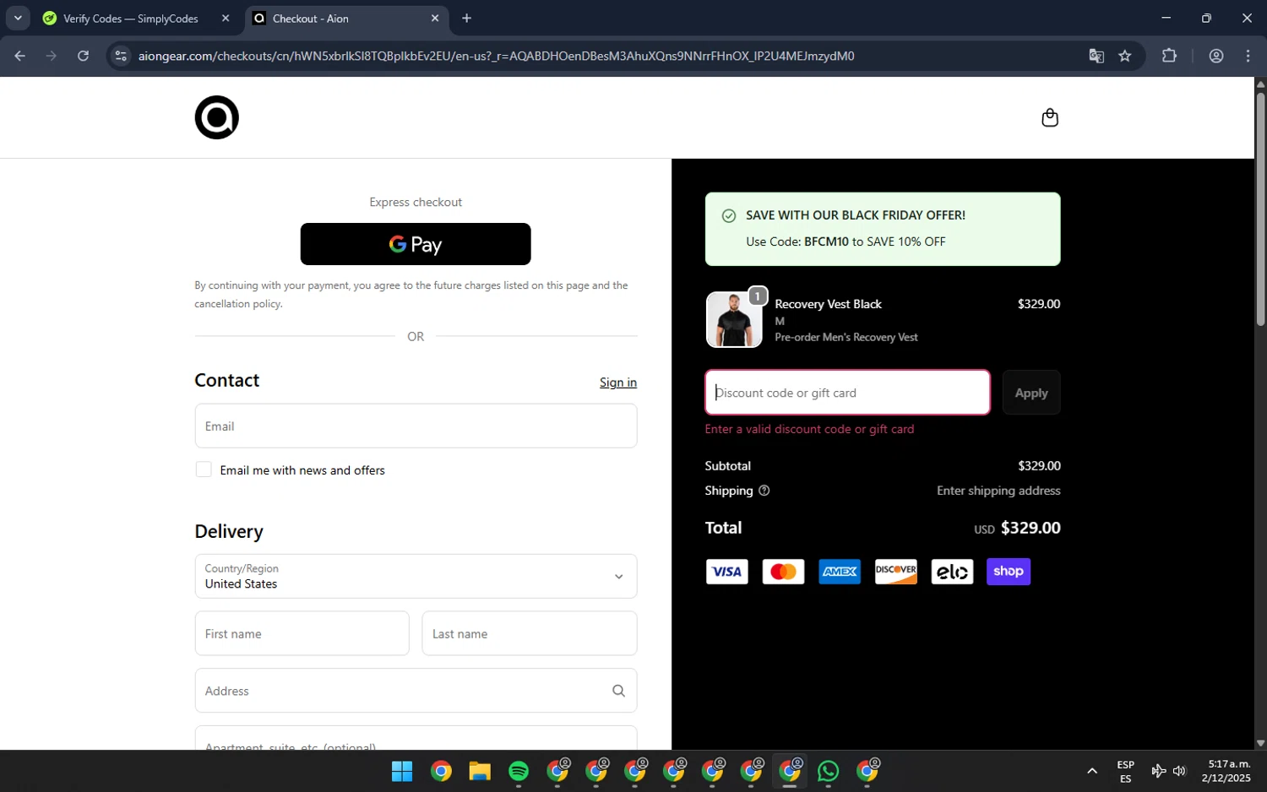Image resolution: width=1267 pixels, height=792 pixels.
Task: Bookmark this page with the star icon
Action: click(1125, 56)
